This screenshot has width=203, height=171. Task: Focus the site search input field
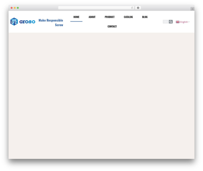coord(166,22)
